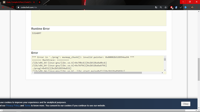Screen dimensions: 200x112
Task: Open the Google Translate page icon
Action: [156, 8]
